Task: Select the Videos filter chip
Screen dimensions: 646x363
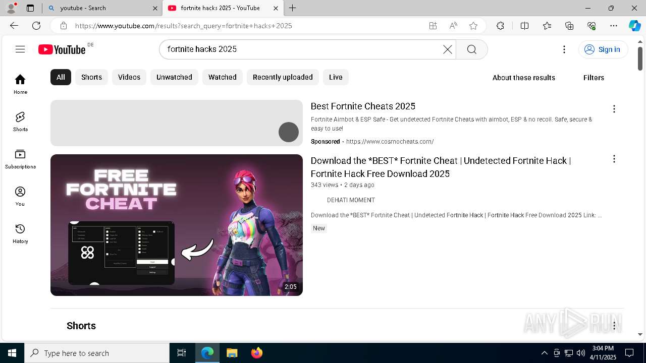Action: pyautogui.click(x=129, y=77)
